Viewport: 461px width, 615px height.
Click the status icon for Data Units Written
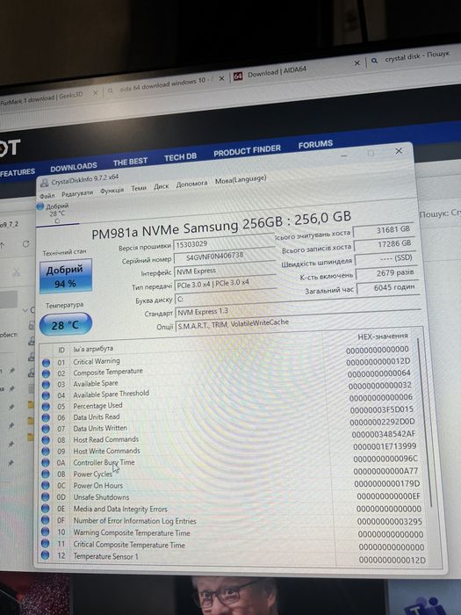[x=46, y=429]
